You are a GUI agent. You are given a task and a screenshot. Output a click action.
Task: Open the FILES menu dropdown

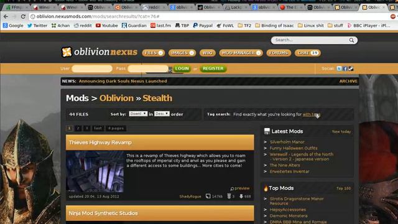point(154,53)
